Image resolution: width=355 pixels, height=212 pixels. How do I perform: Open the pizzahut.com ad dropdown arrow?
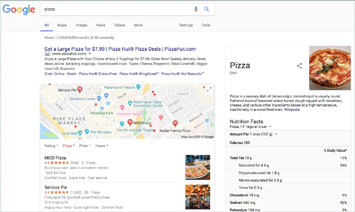[89, 54]
